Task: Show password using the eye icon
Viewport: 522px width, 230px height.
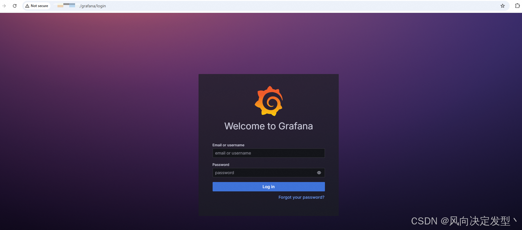Action: [319, 173]
